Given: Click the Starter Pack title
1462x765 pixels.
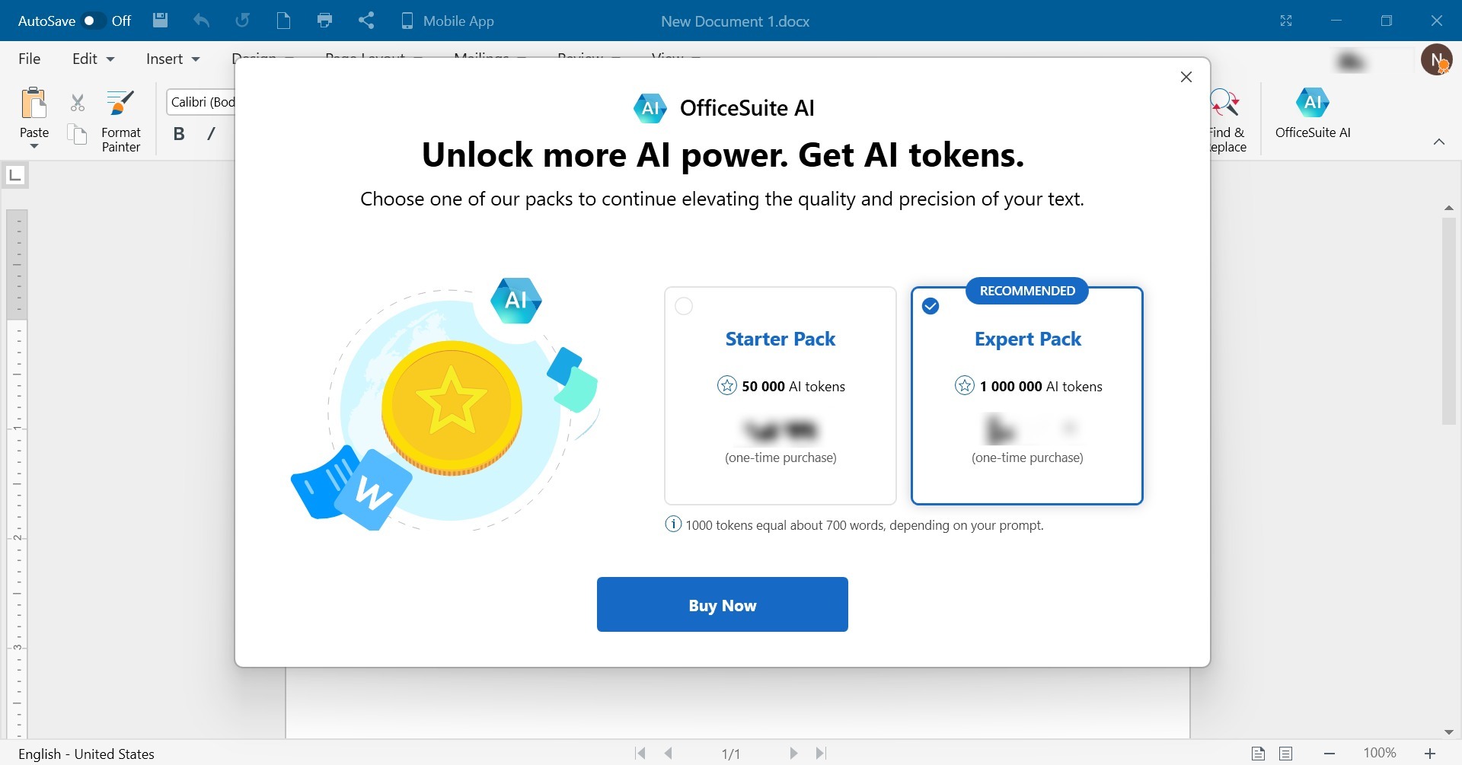Looking at the screenshot, I should 780,339.
